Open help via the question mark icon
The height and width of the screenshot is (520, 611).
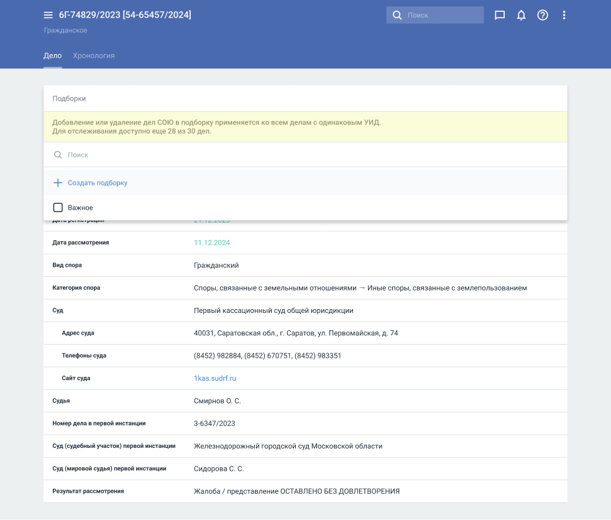tap(543, 15)
